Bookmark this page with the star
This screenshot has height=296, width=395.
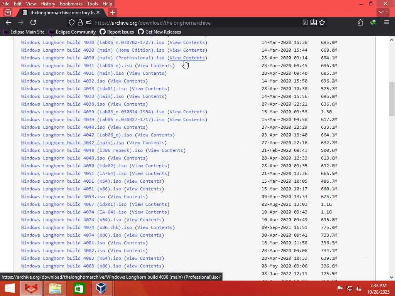322,23
